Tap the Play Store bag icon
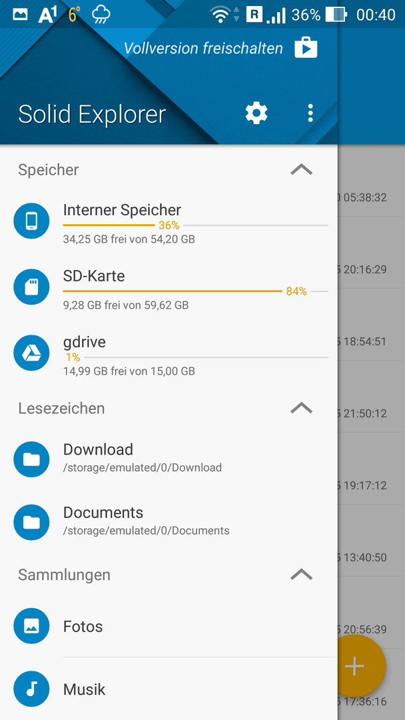The width and height of the screenshot is (405, 720). 306,48
